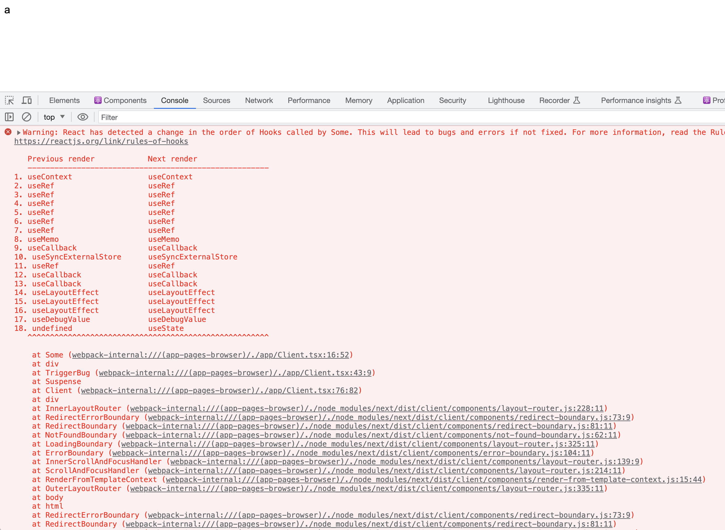Toggle the device toolbar
The height and width of the screenshot is (530, 725).
click(x=27, y=100)
